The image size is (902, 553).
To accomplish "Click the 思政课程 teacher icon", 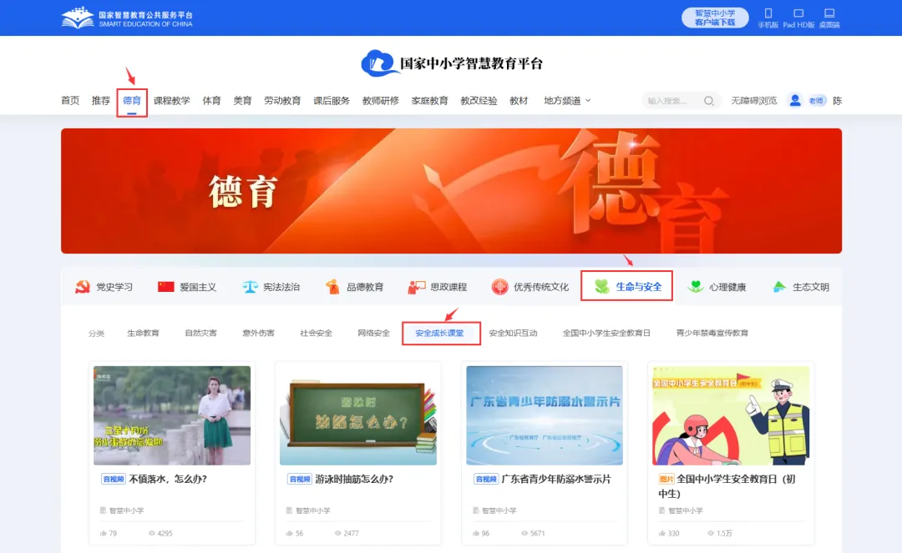I will point(416,287).
